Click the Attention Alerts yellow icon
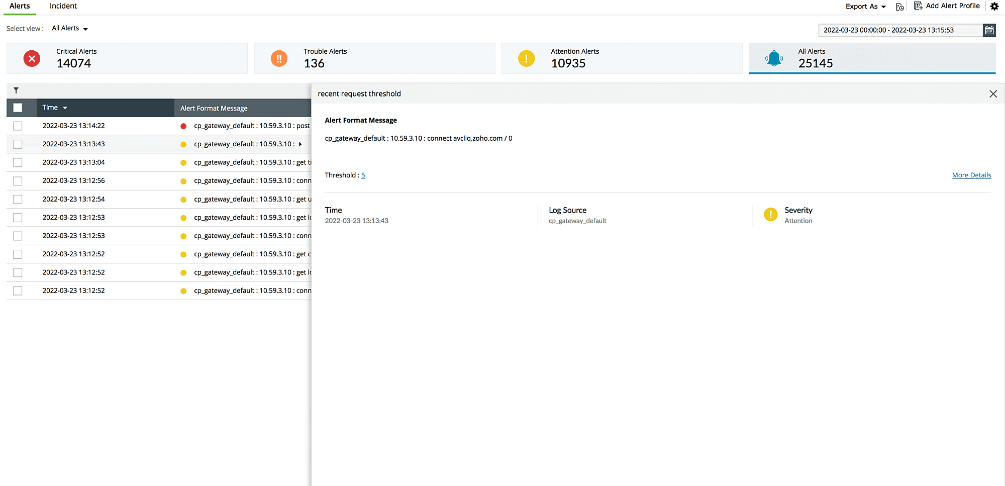Image resolution: width=1005 pixels, height=486 pixels. (526, 58)
